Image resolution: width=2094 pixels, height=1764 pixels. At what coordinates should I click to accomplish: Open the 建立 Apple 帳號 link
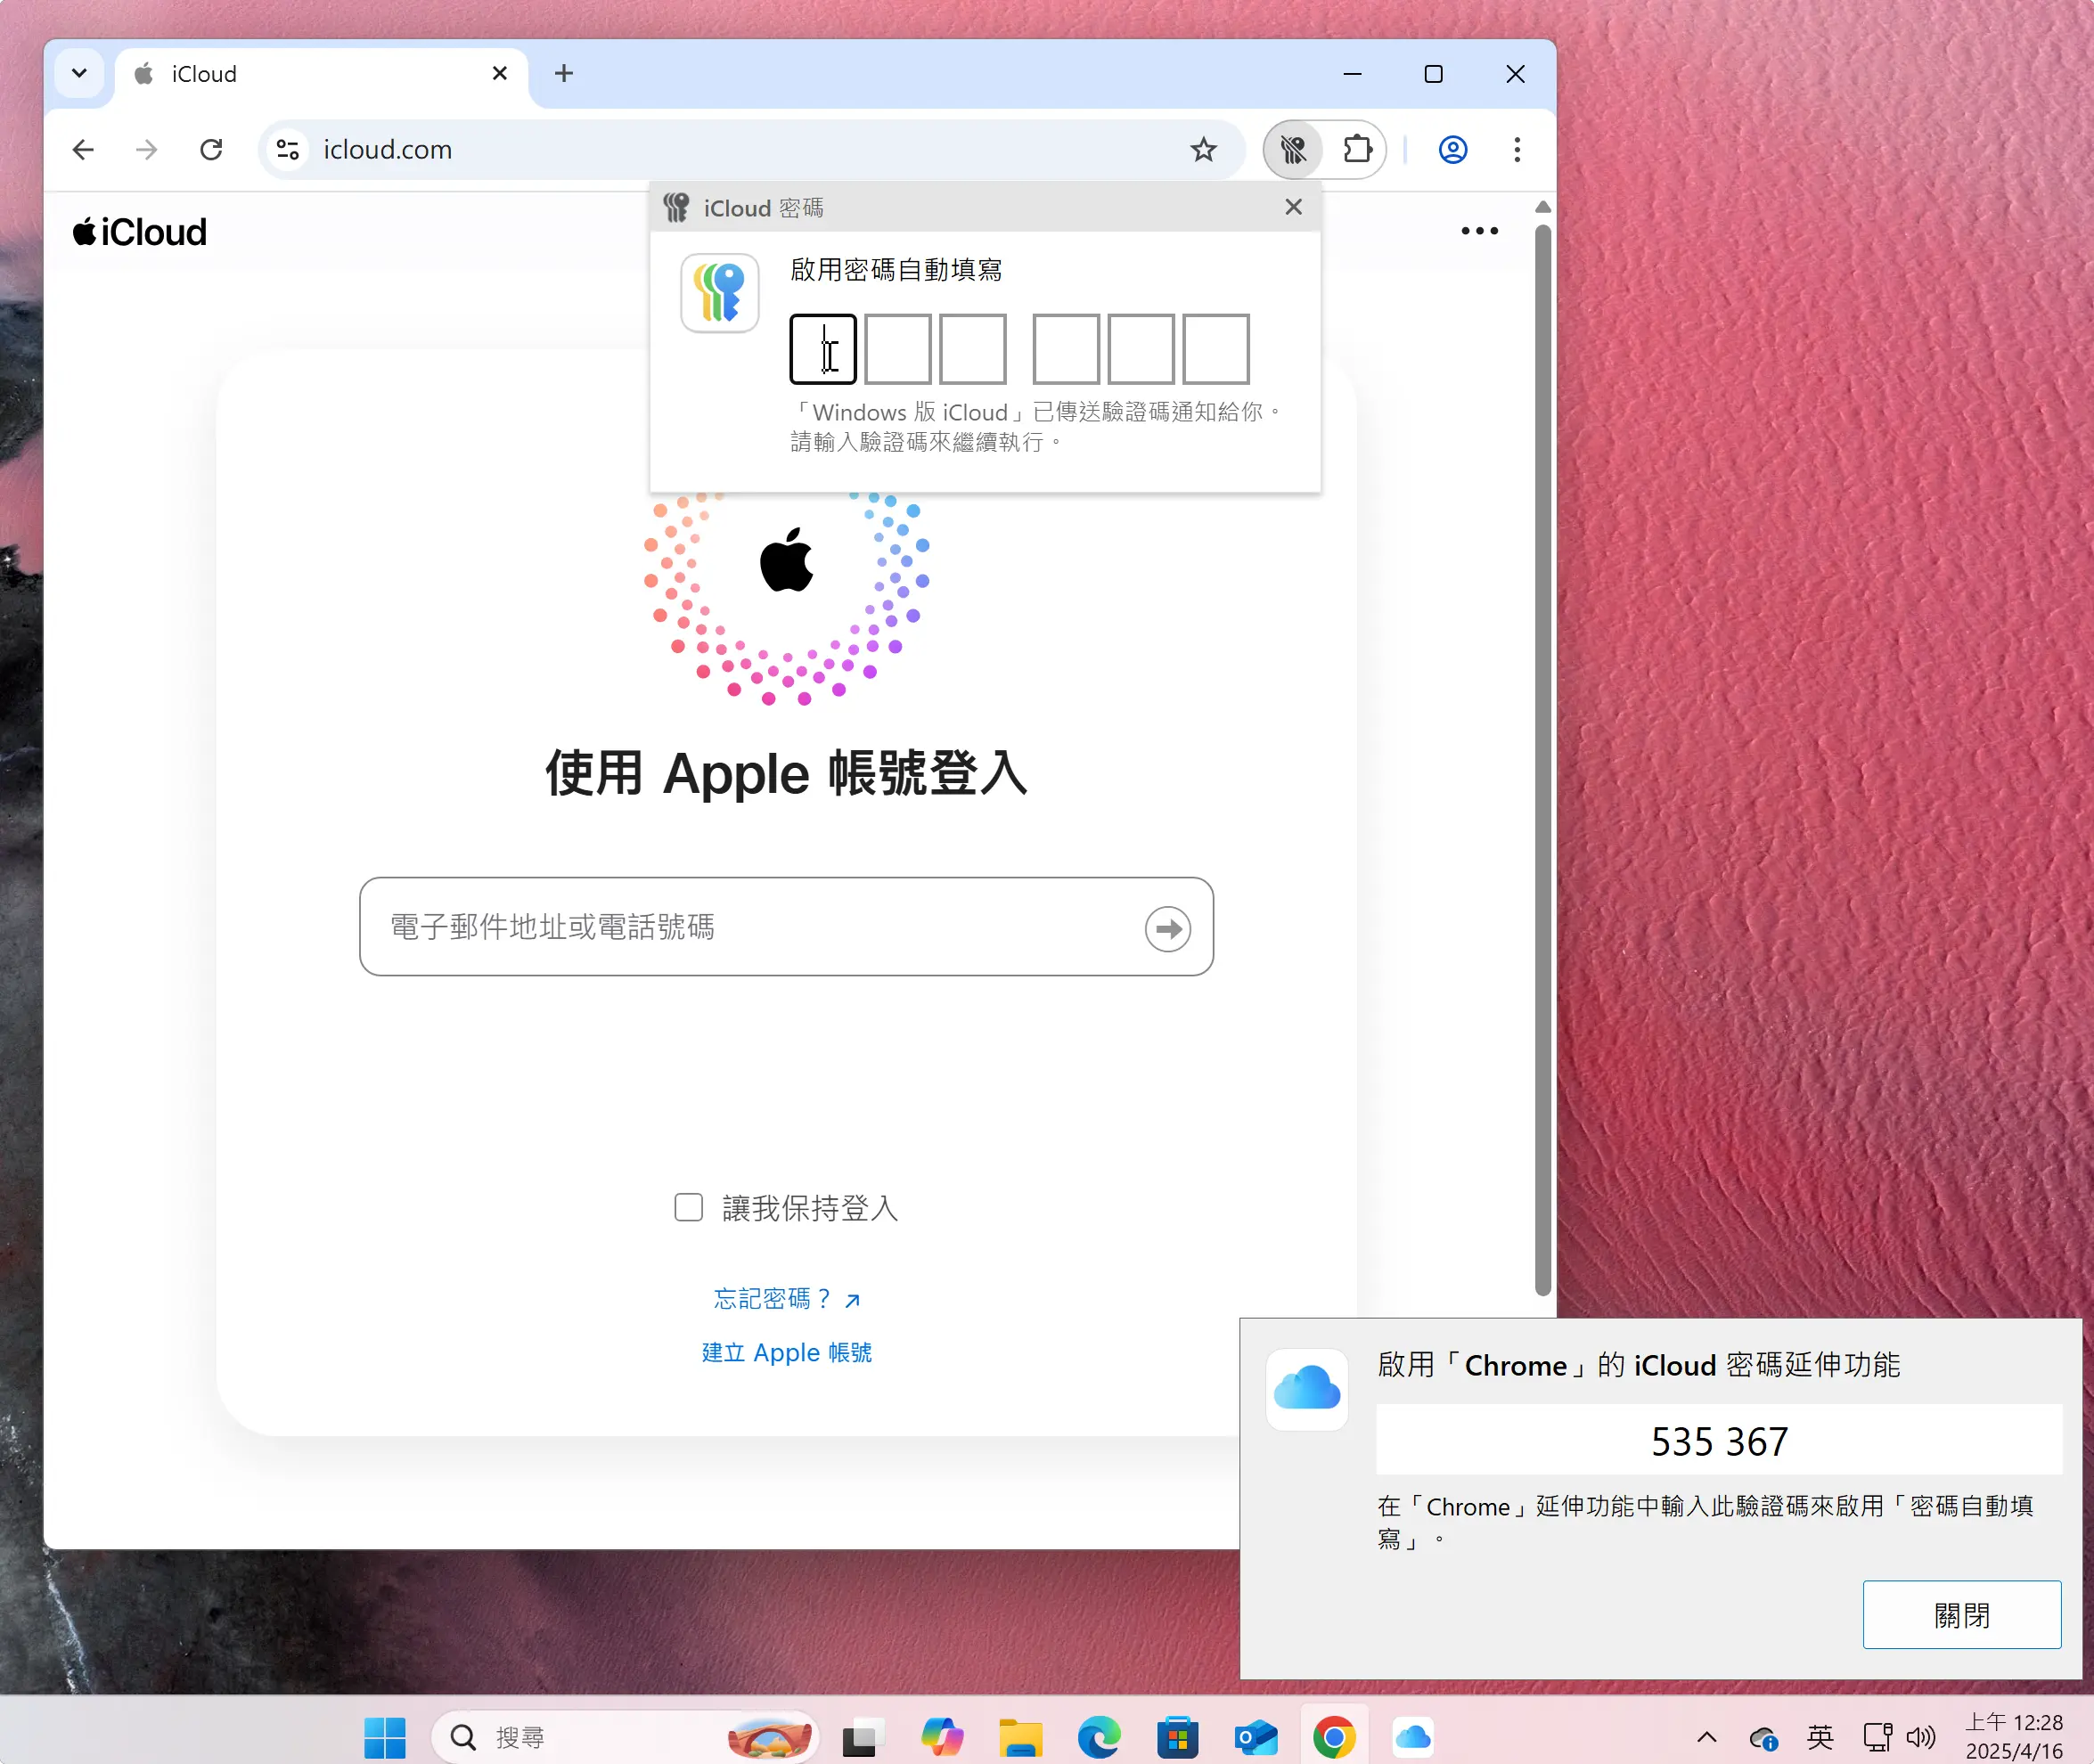(786, 1353)
